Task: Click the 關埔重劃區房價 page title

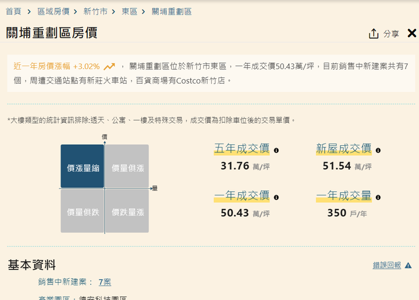Action: 52,33
